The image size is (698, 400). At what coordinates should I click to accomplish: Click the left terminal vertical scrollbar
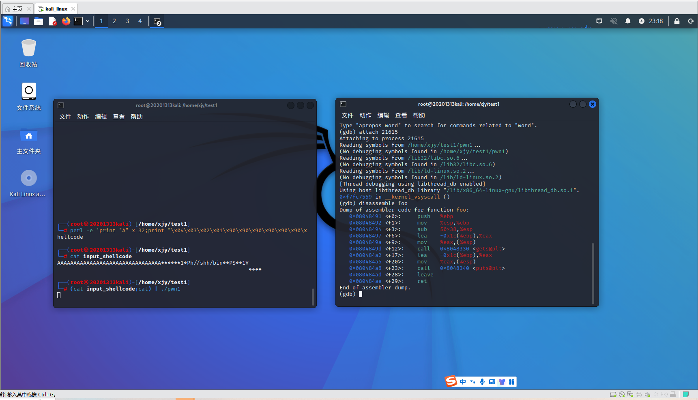(313, 297)
